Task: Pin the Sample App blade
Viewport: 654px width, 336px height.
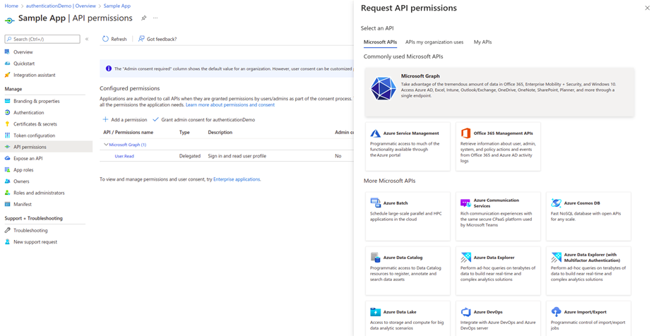Action: pyautogui.click(x=143, y=18)
